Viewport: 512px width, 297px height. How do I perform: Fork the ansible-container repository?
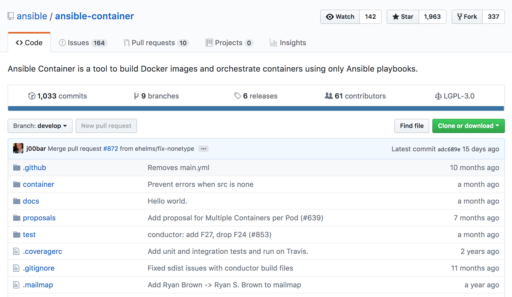tap(467, 17)
